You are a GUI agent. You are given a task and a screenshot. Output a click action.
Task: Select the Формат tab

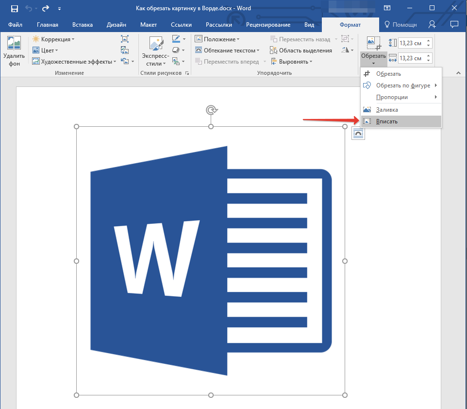pyautogui.click(x=350, y=25)
